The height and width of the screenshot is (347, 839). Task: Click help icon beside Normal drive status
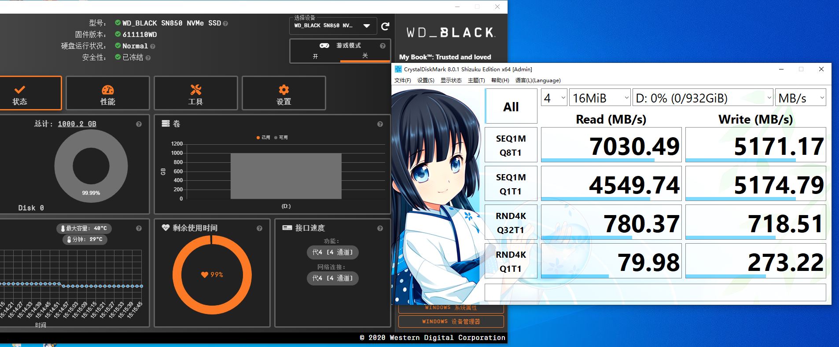click(x=153, y=46)
